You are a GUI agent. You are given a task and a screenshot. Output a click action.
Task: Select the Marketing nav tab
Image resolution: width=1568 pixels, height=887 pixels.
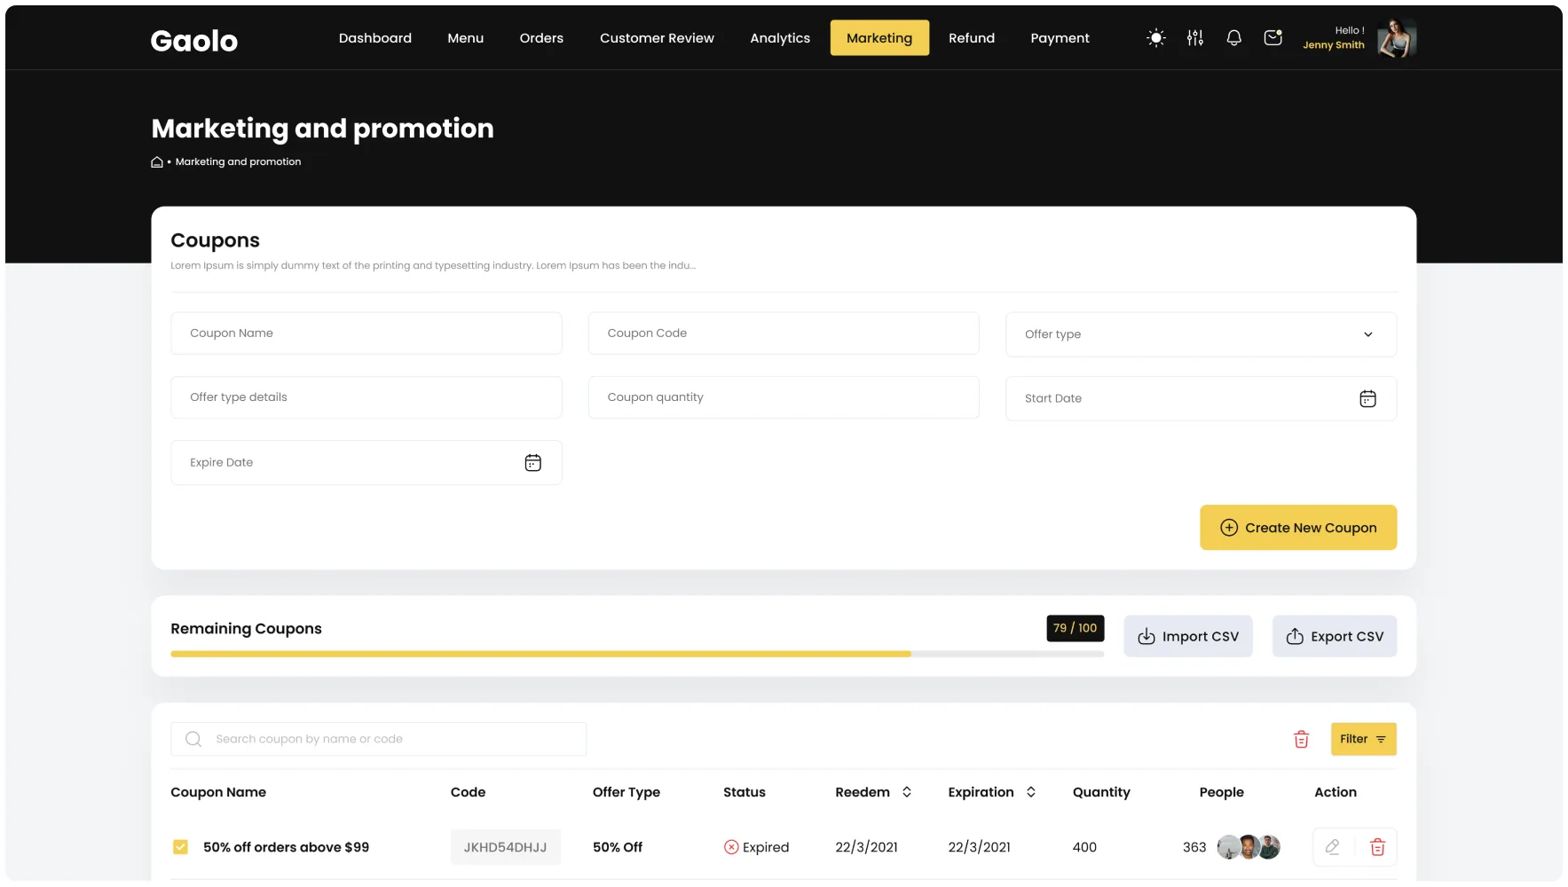879,38
